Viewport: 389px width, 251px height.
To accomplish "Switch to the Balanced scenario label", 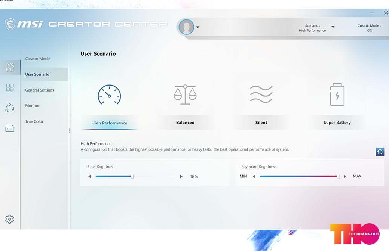I will [185, 123].
